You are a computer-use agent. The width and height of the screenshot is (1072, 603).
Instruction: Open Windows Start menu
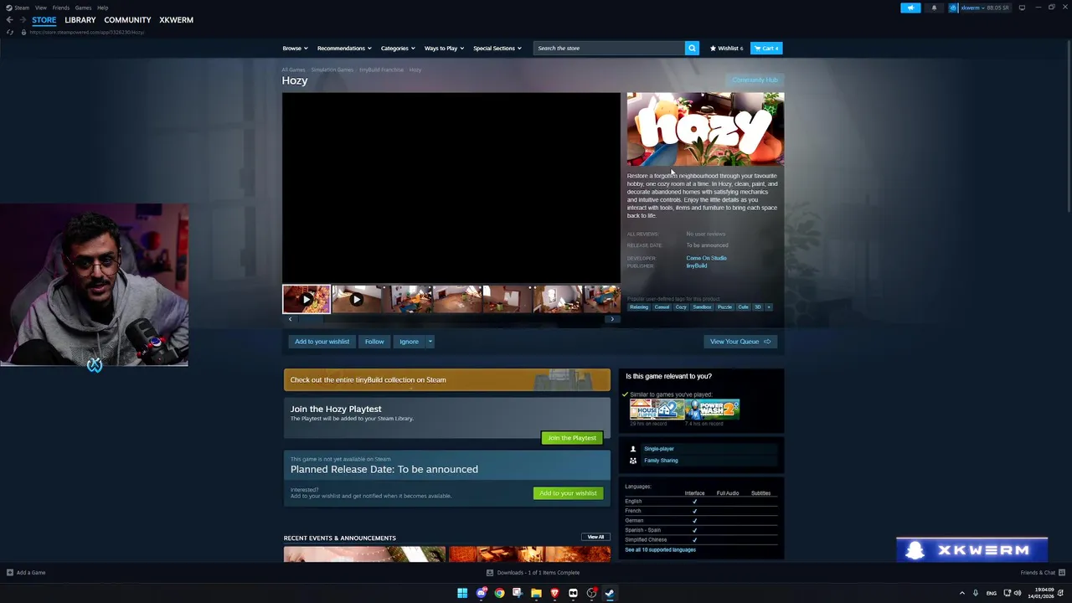coord(462,593)
